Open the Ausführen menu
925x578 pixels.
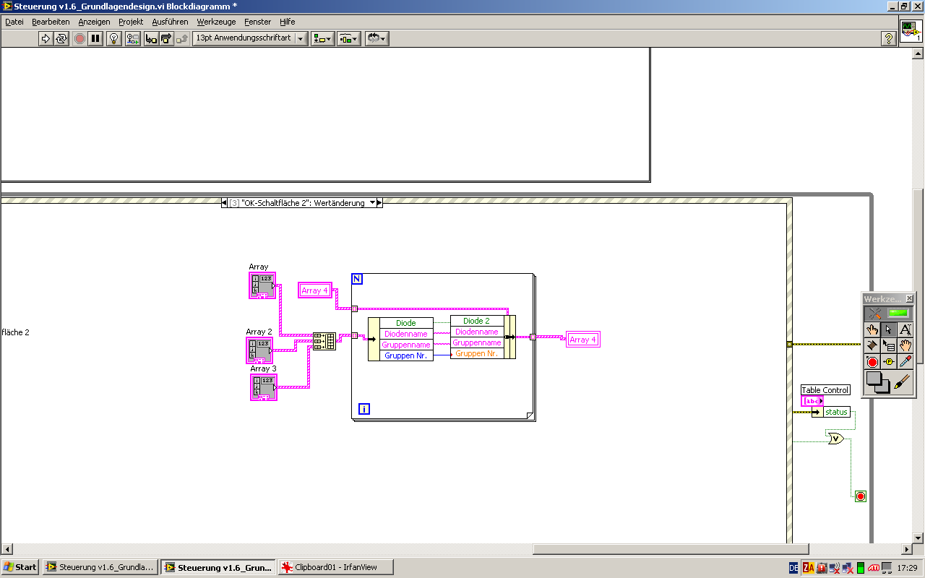tap(170, 22)
